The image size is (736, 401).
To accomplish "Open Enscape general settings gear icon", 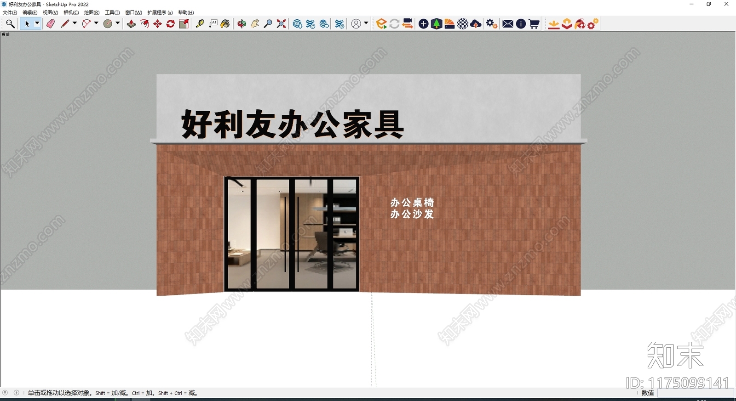I will click(492, 24).
